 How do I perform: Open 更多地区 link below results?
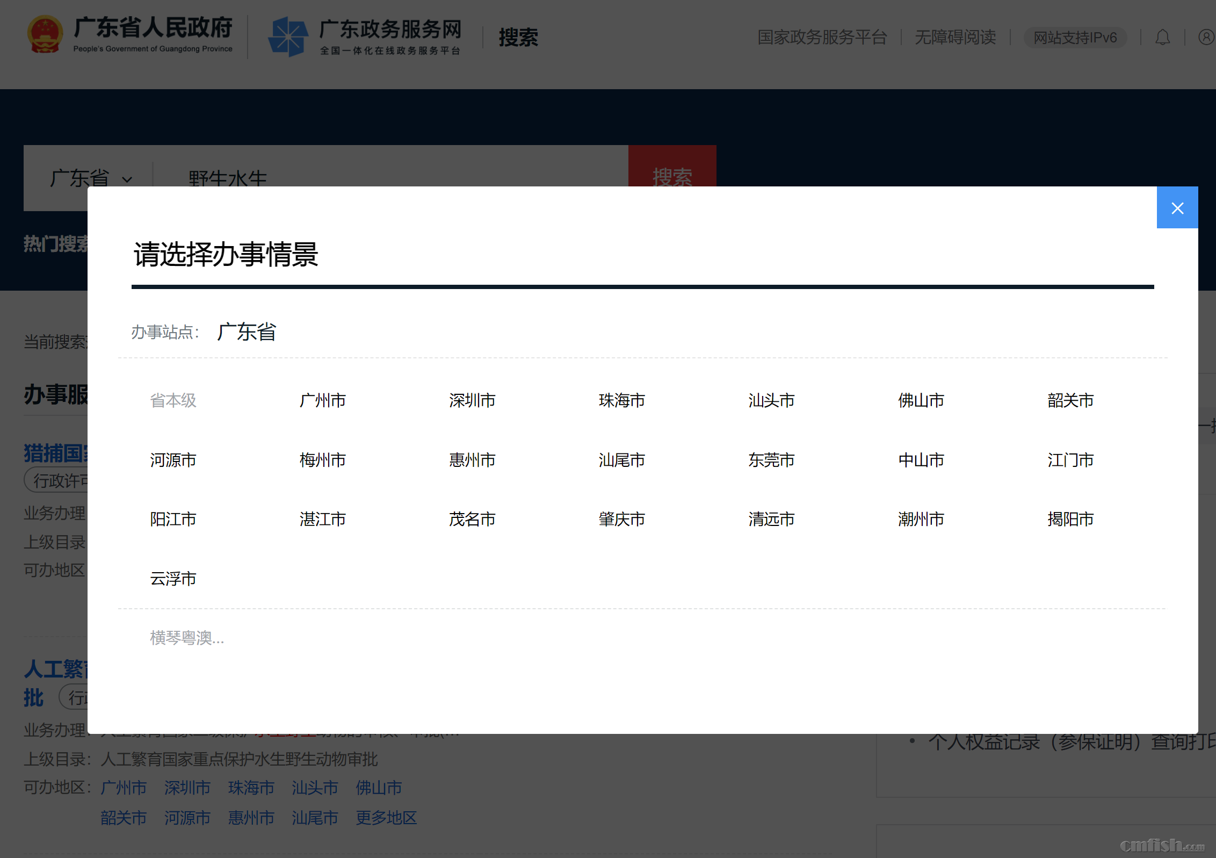pos(386,818)
